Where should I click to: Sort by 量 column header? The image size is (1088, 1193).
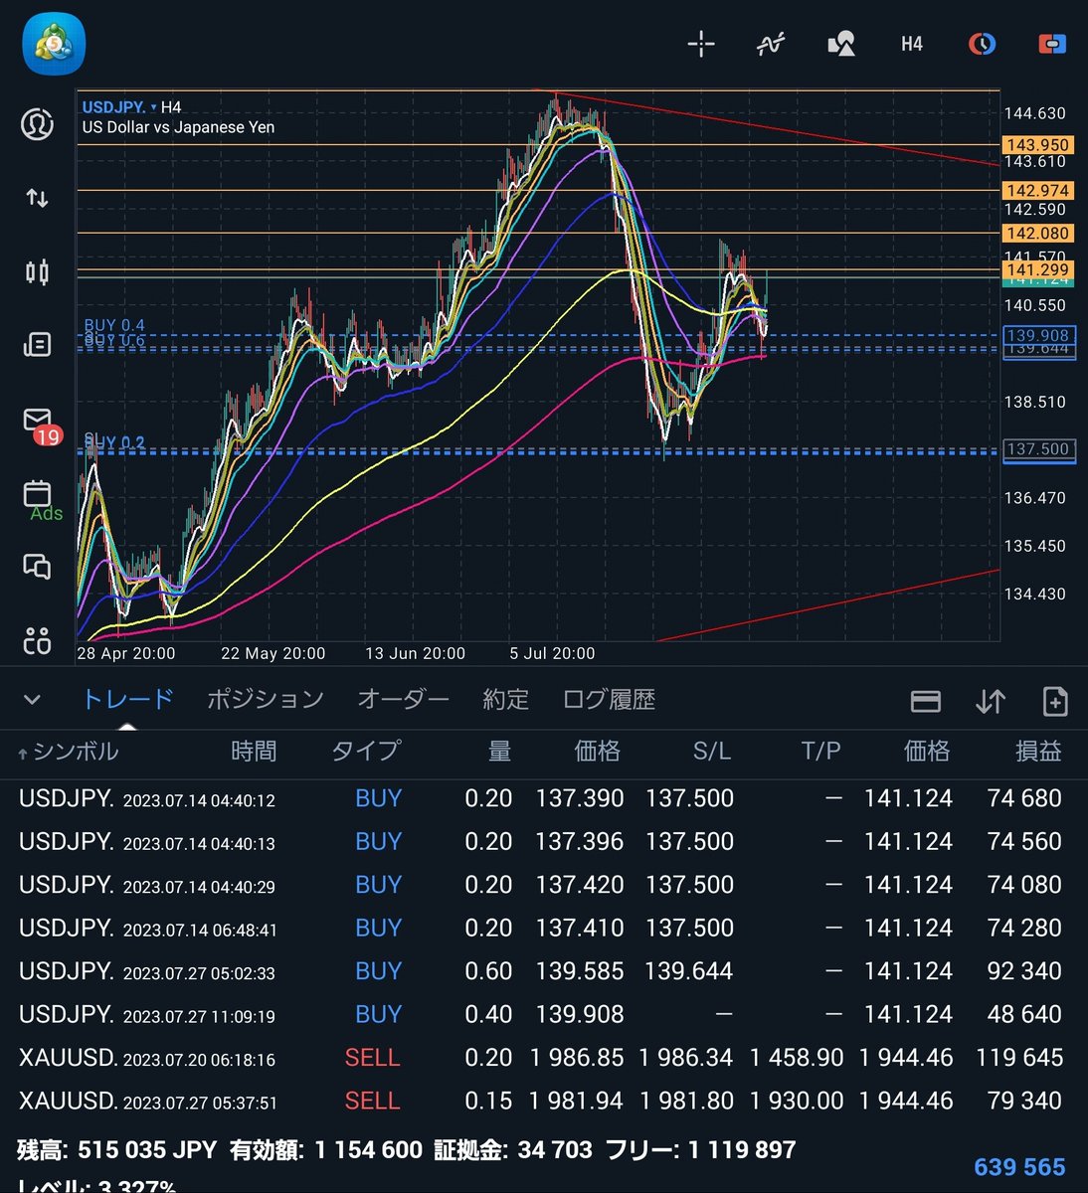499,751
